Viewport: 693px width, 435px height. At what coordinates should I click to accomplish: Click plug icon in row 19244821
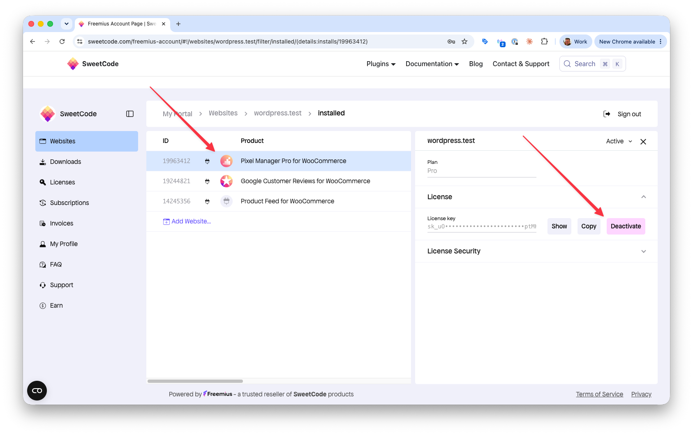pyautogui.click(x=207, y=181)
